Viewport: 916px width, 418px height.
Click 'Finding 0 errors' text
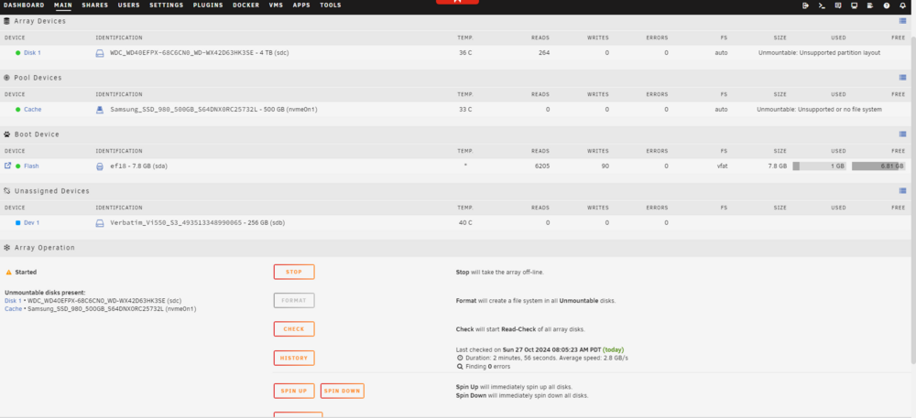[488, 367]
